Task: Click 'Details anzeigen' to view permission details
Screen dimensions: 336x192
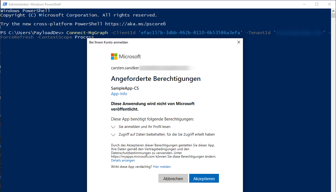Action: click(x=123, y=160)
